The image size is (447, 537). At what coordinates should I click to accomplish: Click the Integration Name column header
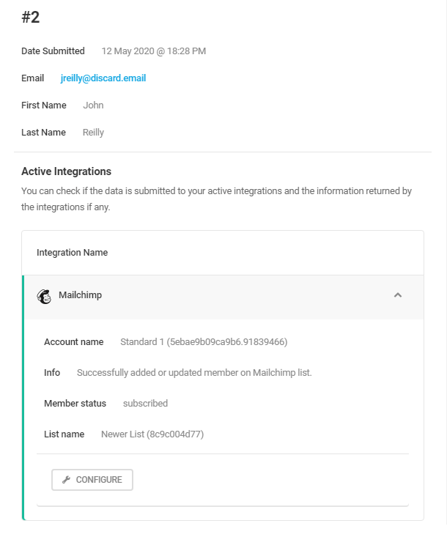pos(73,253)
